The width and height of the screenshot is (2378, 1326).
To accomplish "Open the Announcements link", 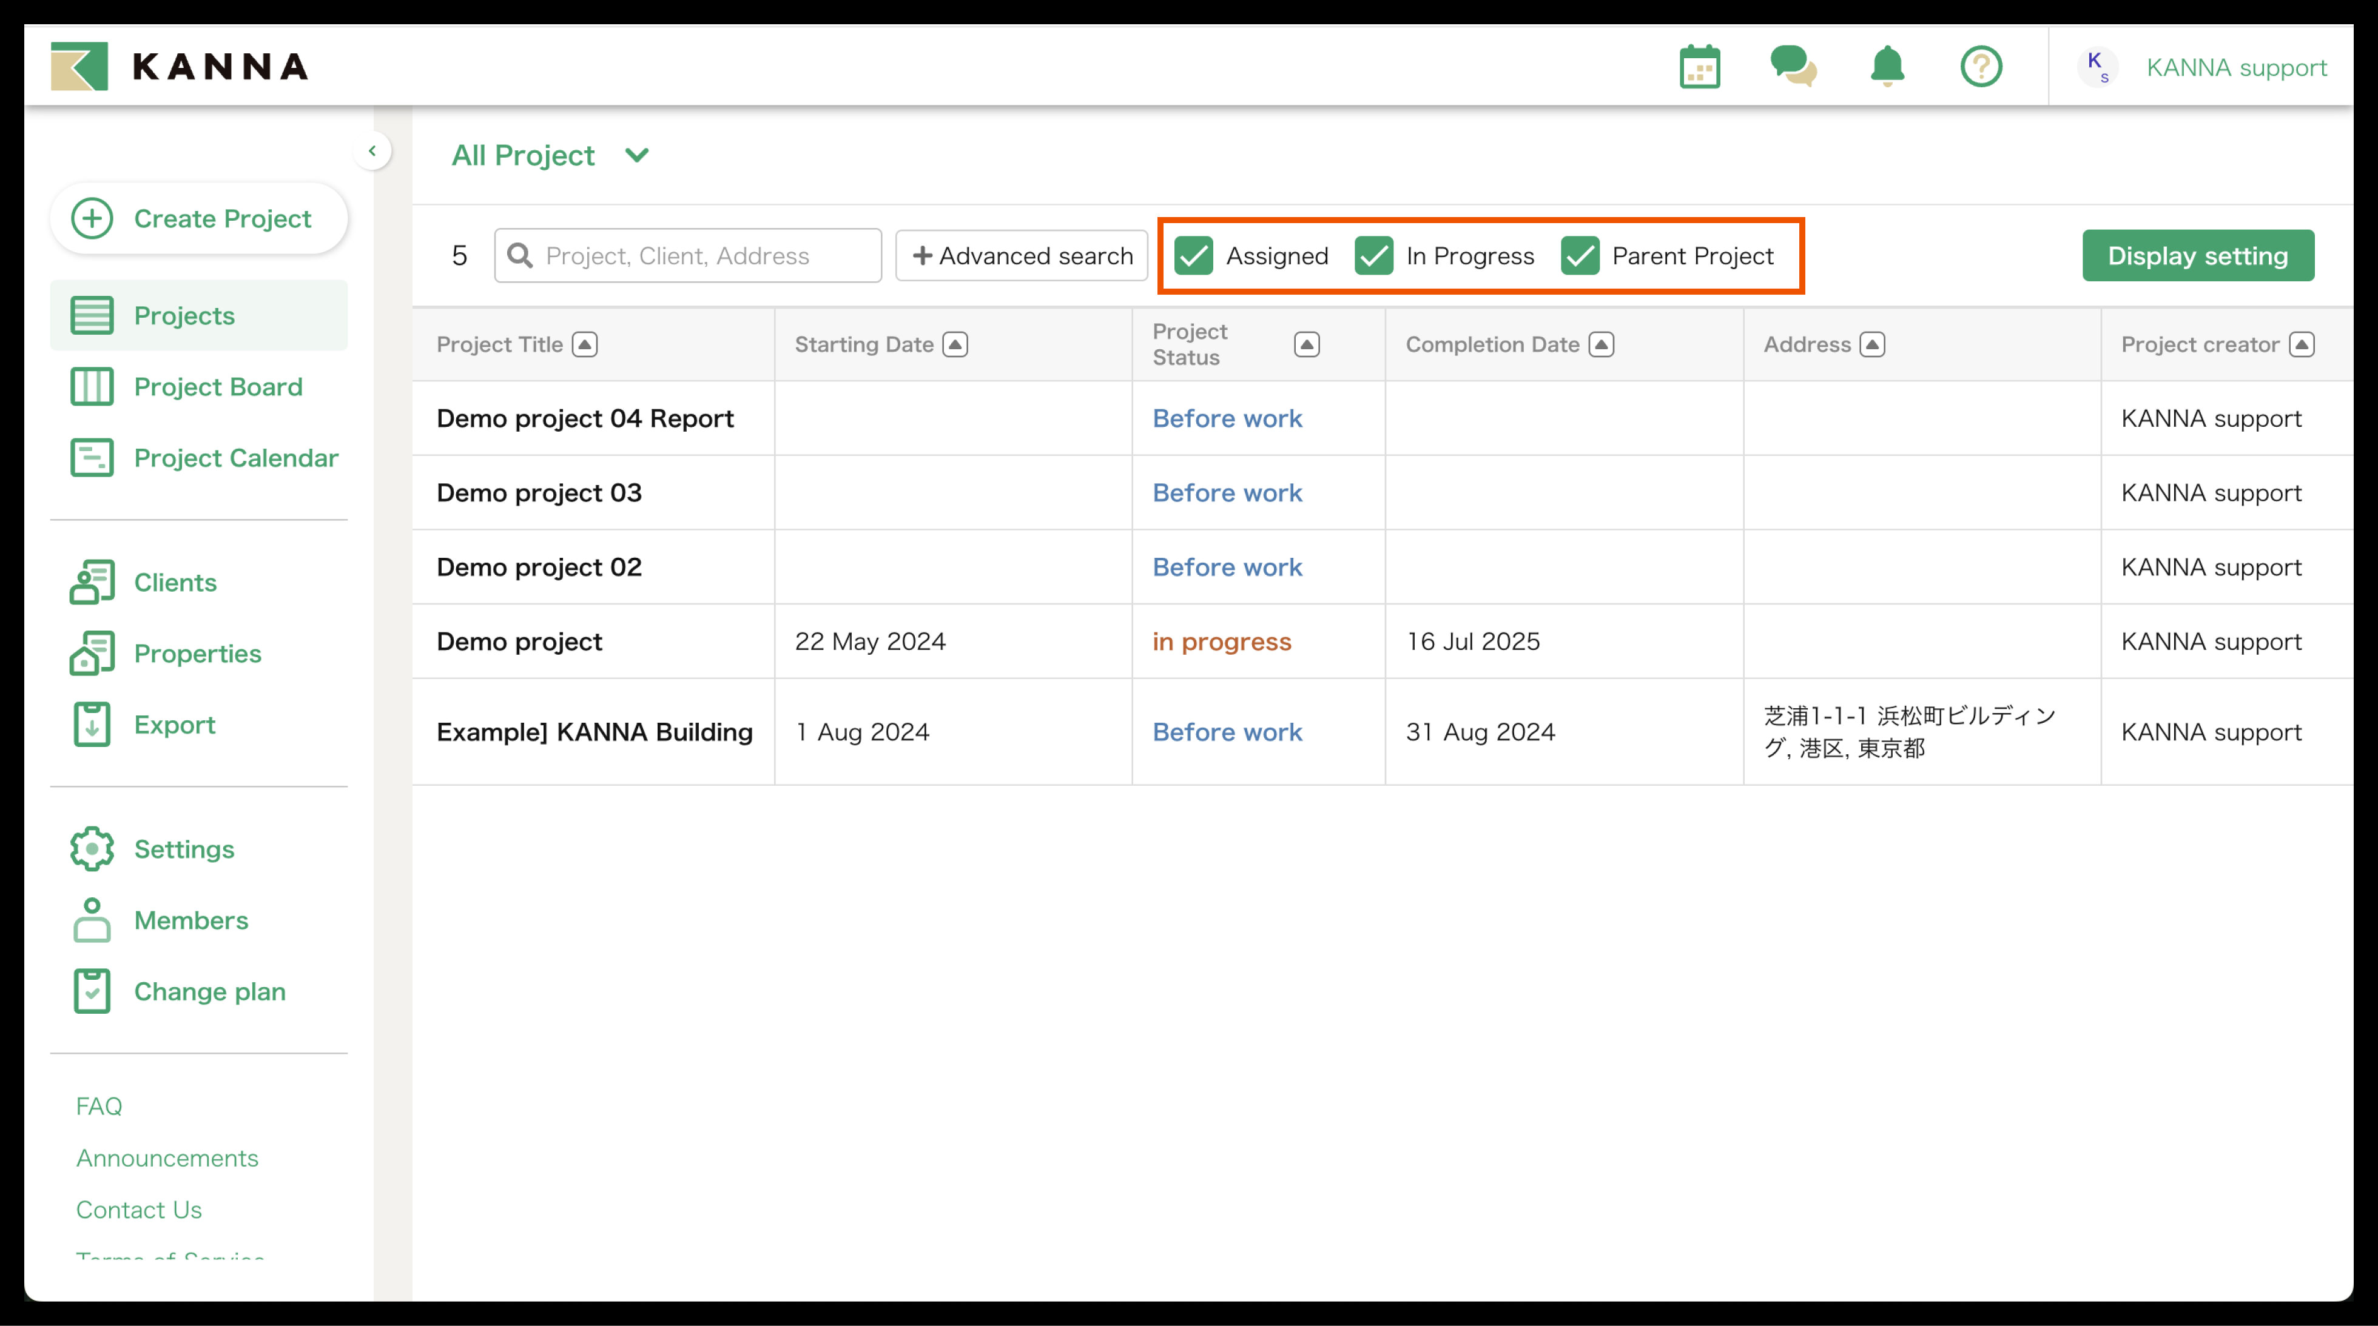I will [x=167, y=1158].
